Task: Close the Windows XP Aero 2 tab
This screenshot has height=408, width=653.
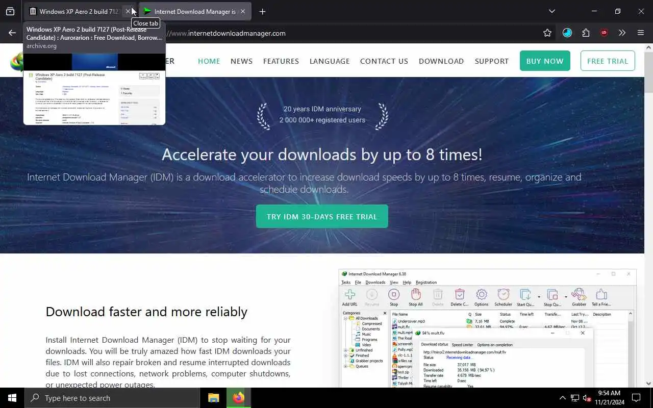Action: [x=128, y=11]
